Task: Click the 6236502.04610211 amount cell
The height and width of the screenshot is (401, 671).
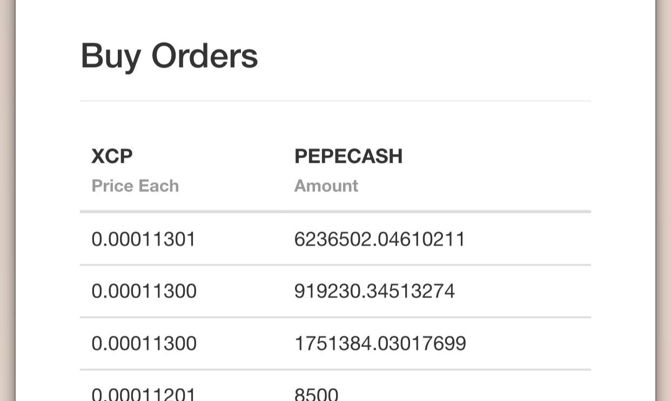Action: point(379,239)
